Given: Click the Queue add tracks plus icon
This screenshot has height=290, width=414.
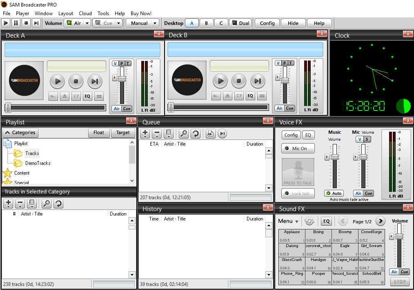Looking at the screenshot, I should coord(145,134).
